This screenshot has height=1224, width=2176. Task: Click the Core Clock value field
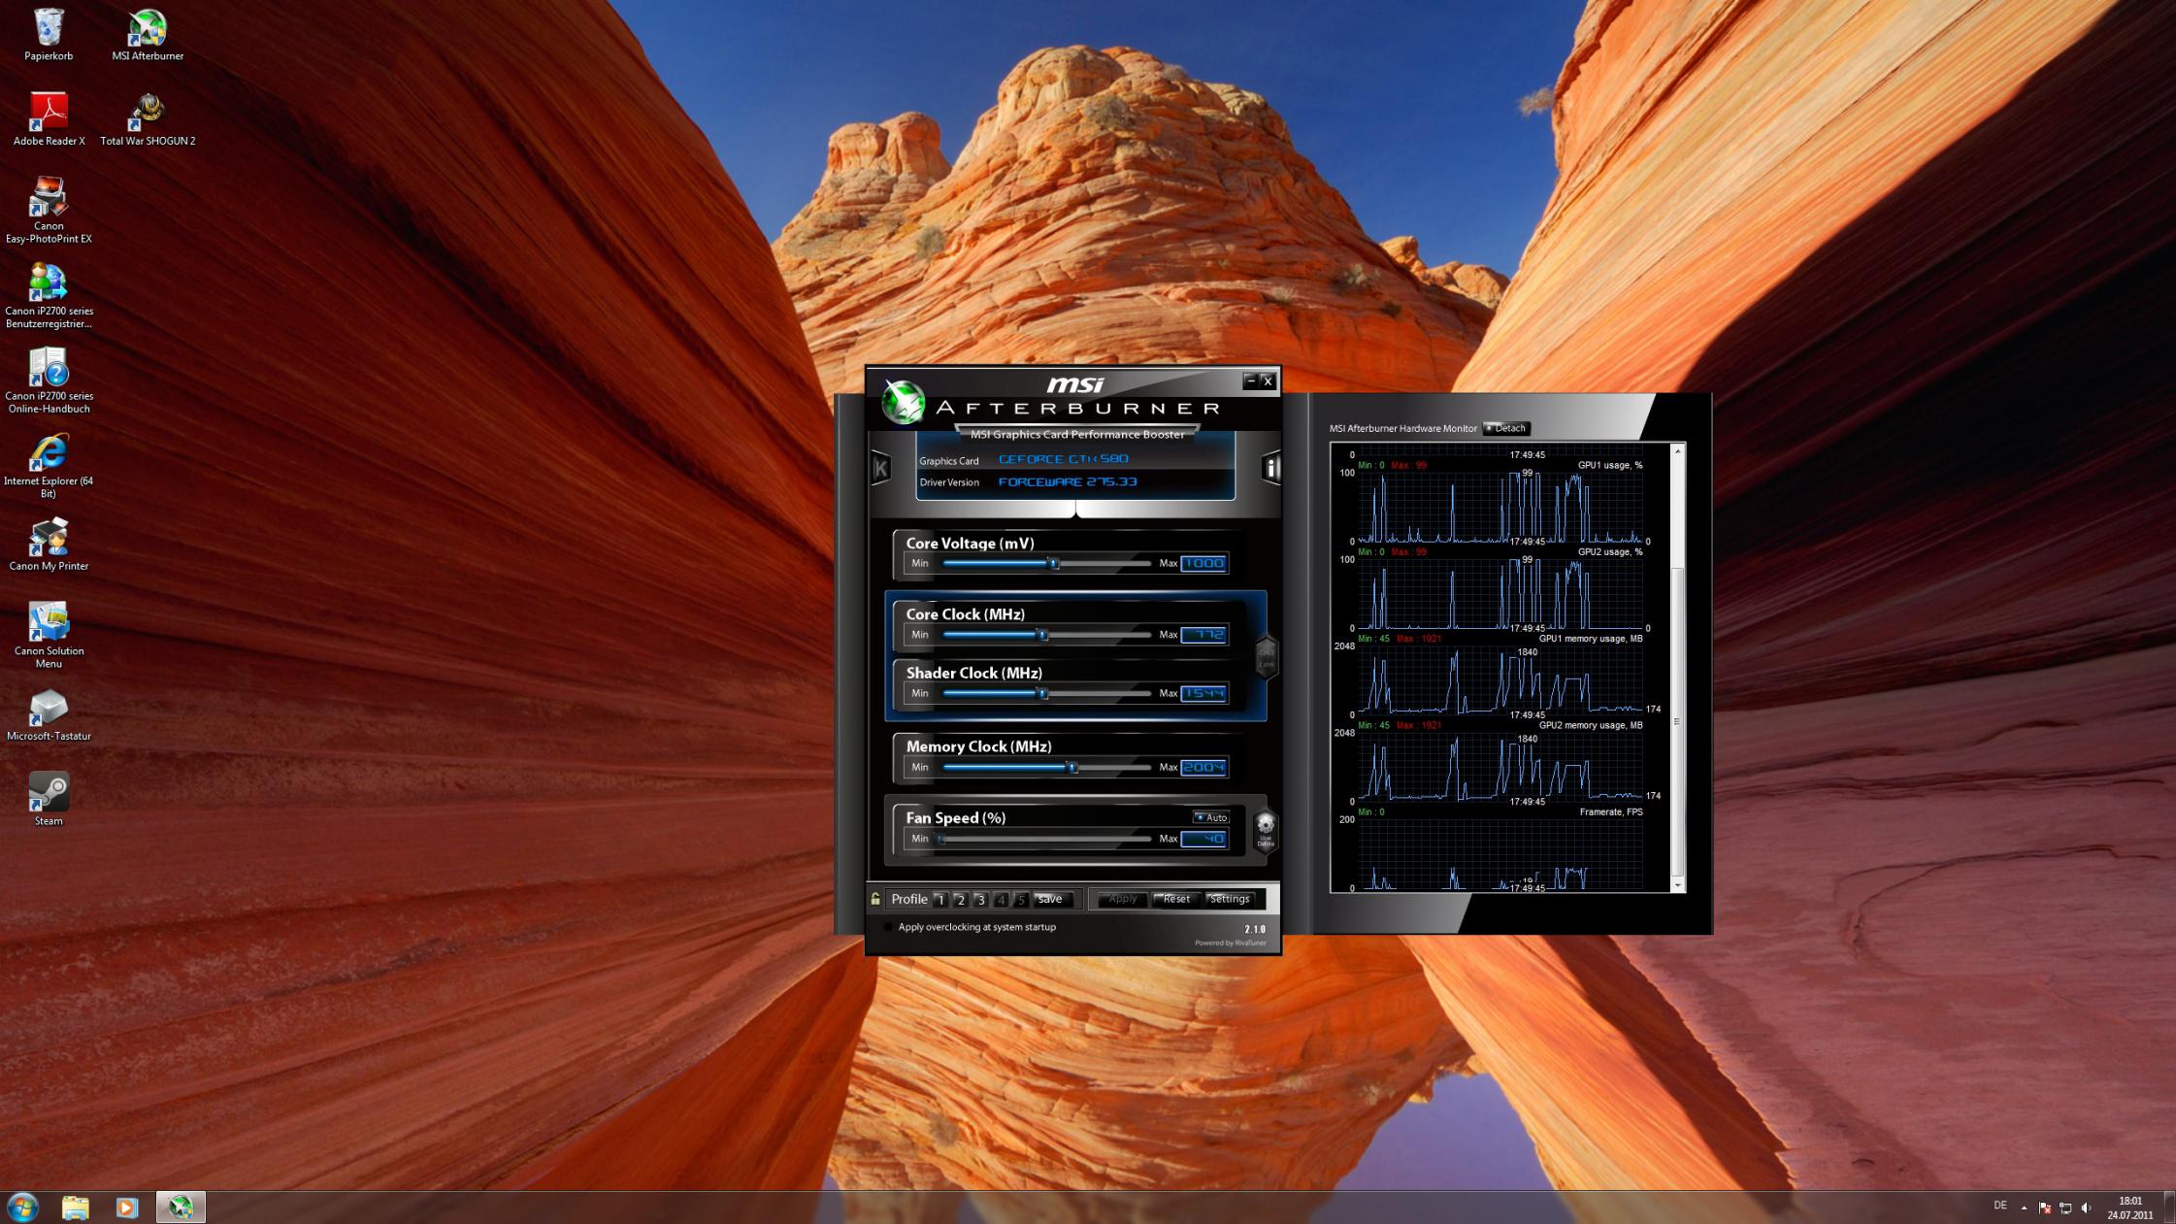(x=1203, y=635)
